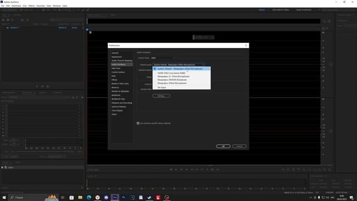Open the File menu
Screen dimensions: 357x201
[2, 6]
